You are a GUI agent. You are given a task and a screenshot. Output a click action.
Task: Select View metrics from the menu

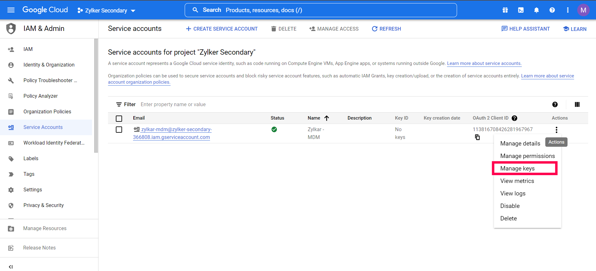click(x=527, y=181)
